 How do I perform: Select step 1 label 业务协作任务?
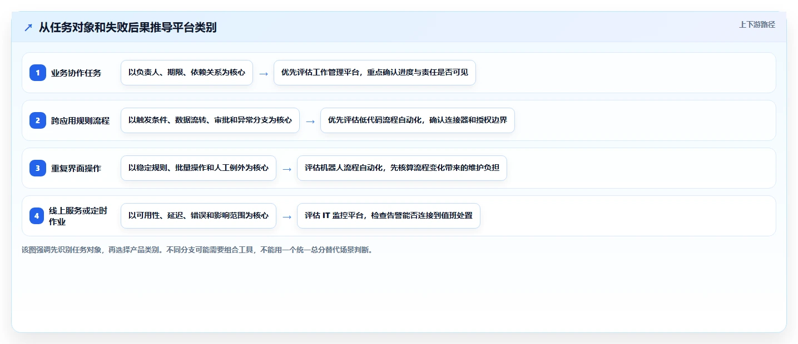76,73
